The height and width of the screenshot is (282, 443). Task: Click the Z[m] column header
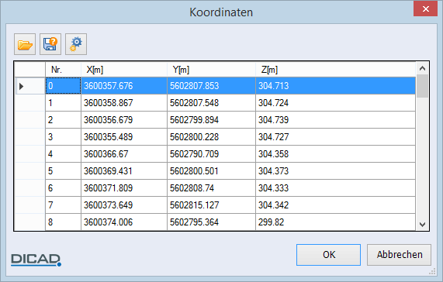336,70
